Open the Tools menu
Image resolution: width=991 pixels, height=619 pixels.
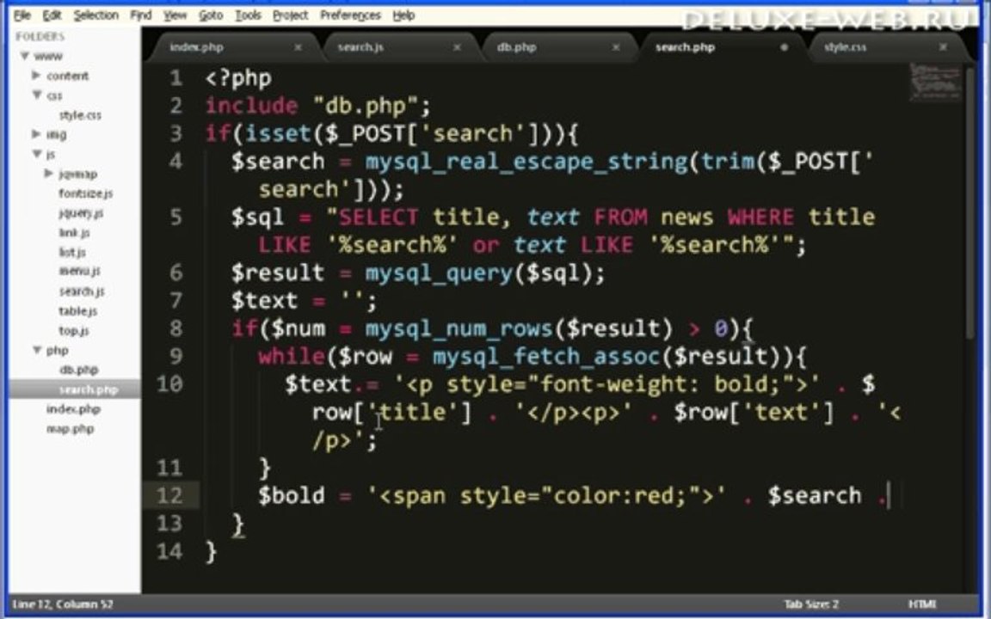[249, 15]
